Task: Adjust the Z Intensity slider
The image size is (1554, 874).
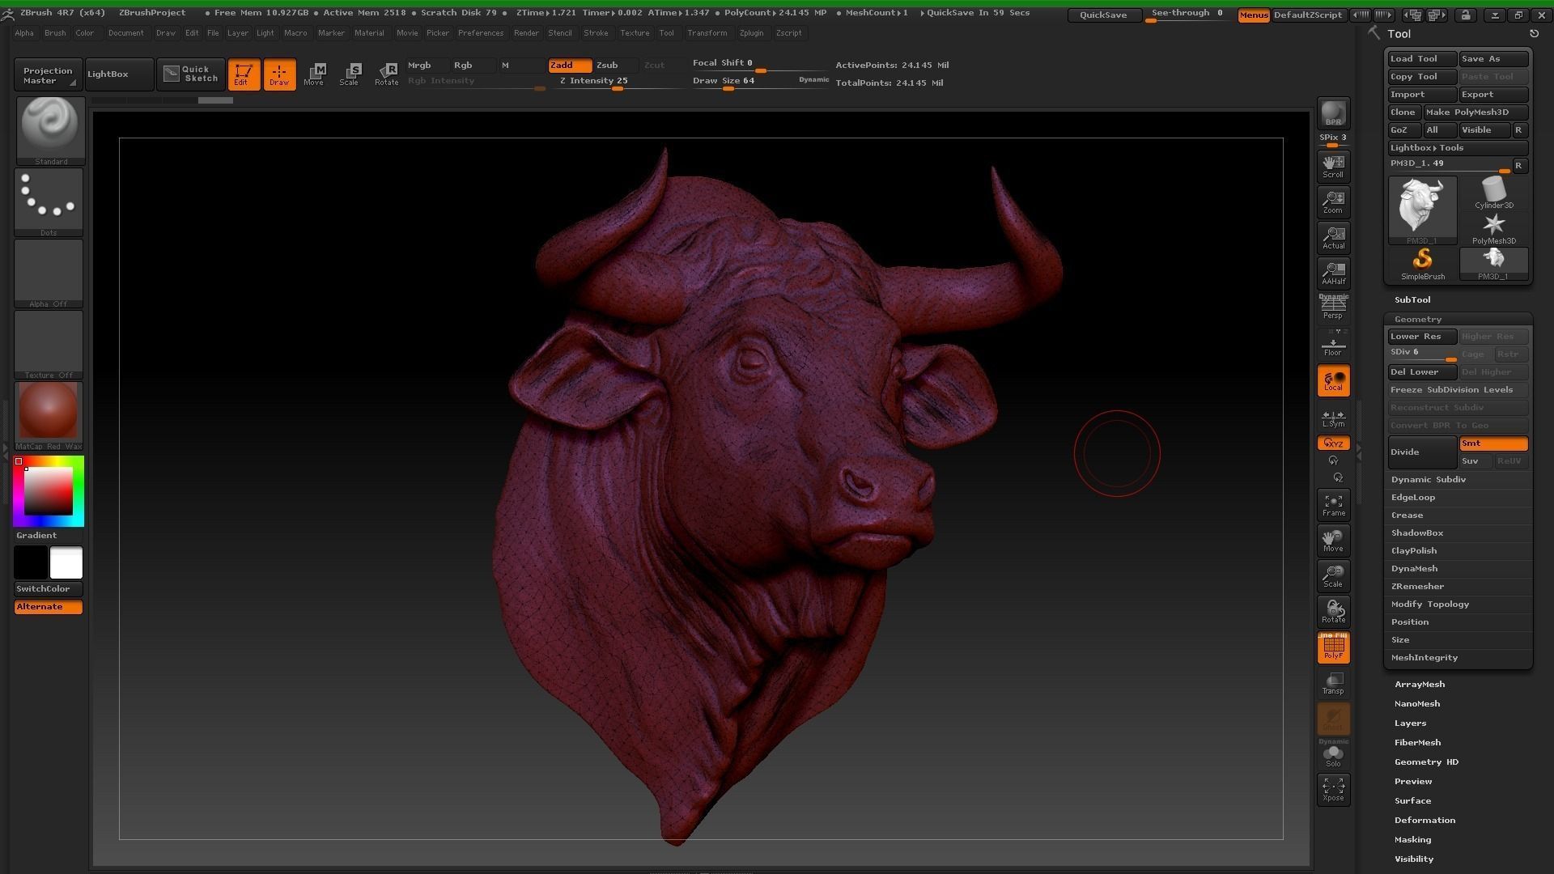Action: [x=617, y=82]
